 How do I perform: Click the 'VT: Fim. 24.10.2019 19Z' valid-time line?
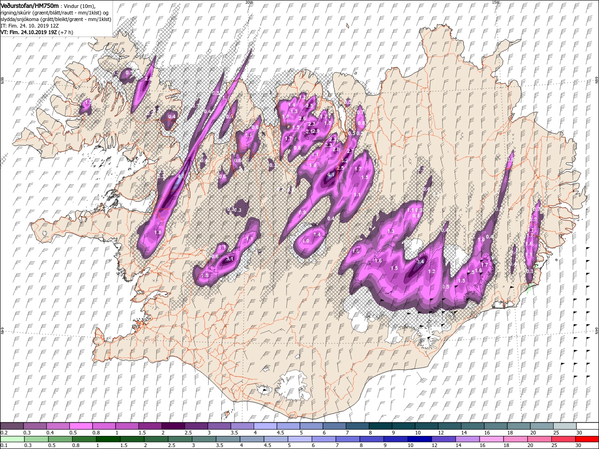pos(37,32)
